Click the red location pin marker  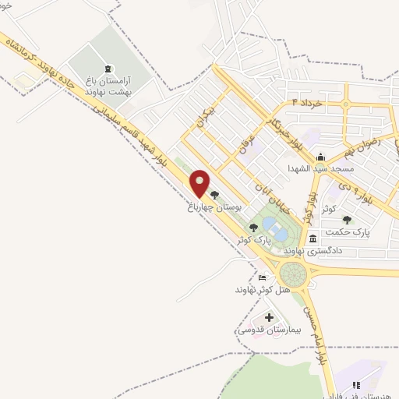(x=199, y=184)
